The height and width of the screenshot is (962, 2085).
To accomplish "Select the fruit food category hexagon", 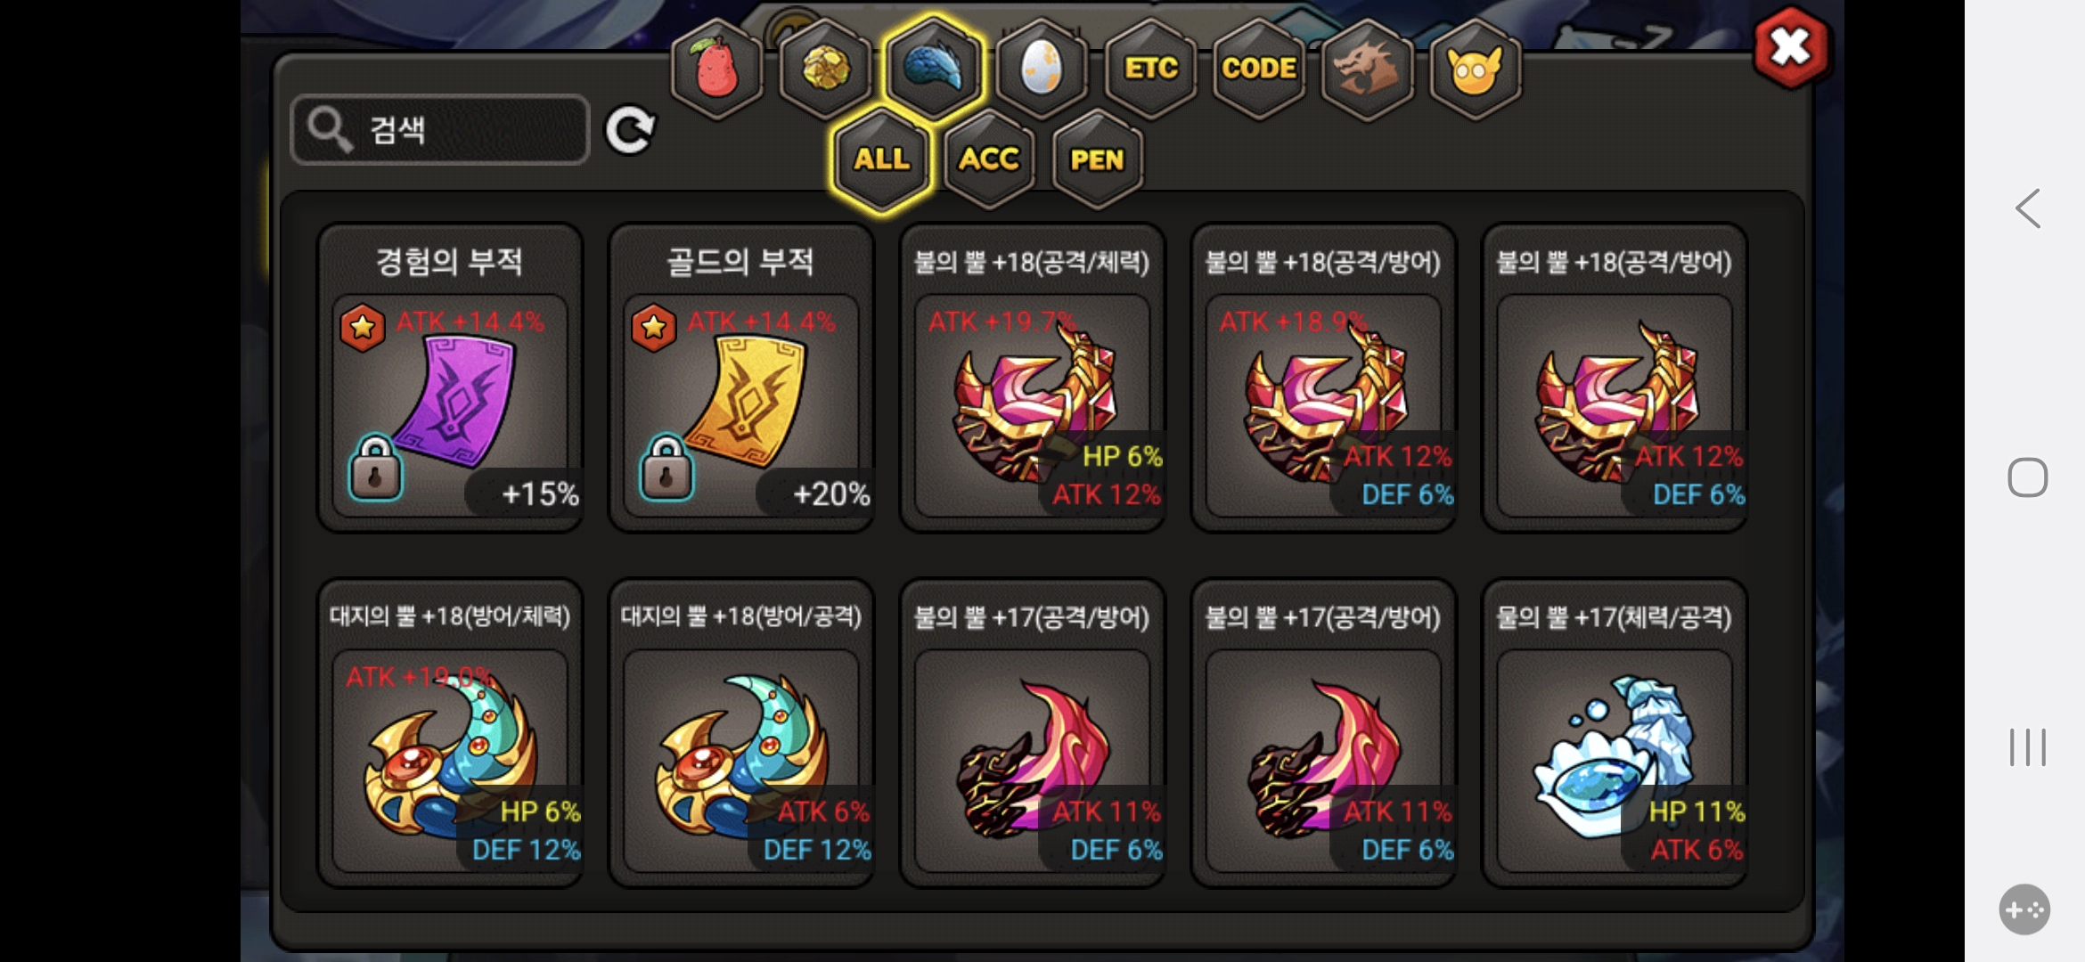I will (717, 69).
